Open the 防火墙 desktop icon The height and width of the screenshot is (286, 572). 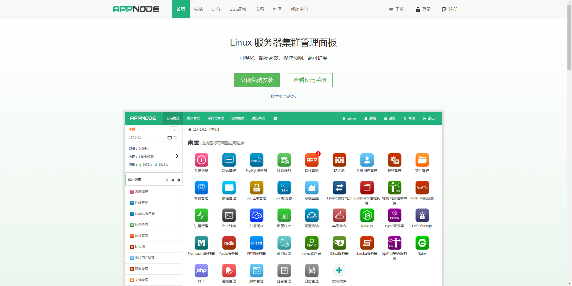coord(339,160)
